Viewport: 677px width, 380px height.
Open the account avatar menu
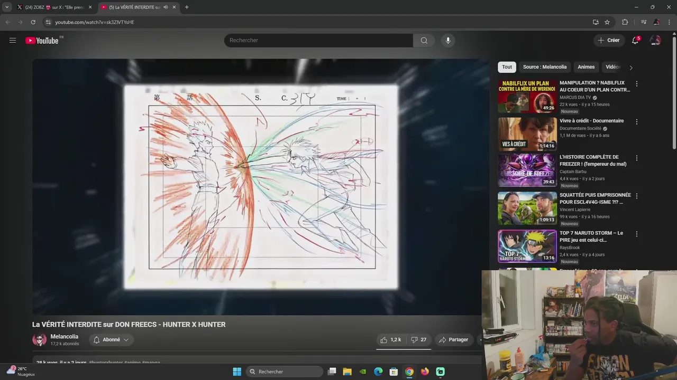655,40
